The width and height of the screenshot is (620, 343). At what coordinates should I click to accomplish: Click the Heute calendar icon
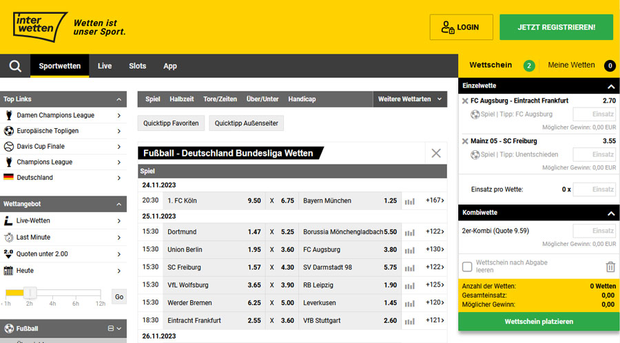pos(8,271)
